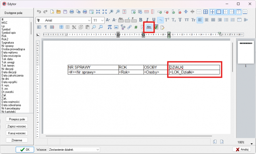Increase font size with the A+ icon
This screenshot has height=154, width=256.
point(108,20)
